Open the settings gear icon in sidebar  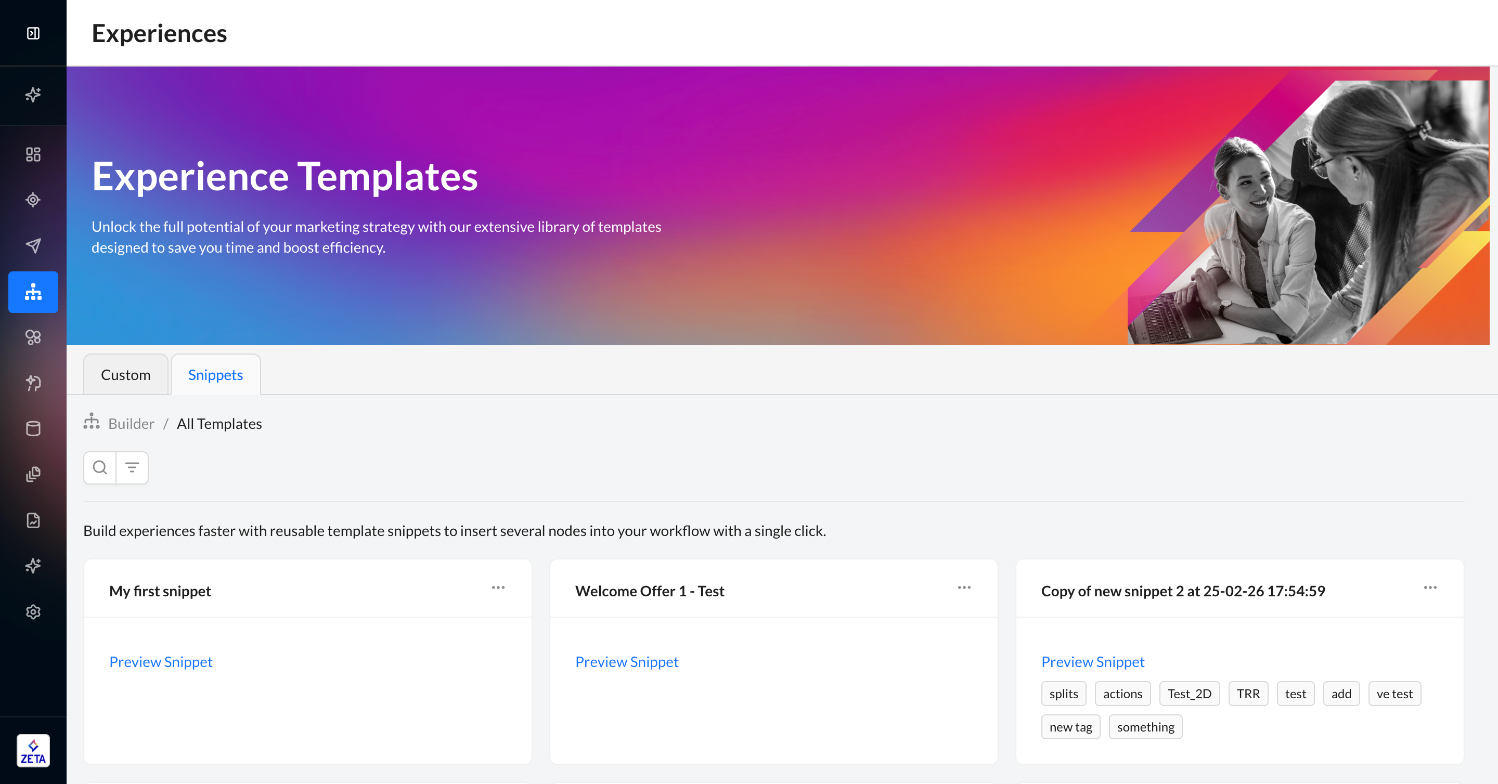click(x=33, y=612)
